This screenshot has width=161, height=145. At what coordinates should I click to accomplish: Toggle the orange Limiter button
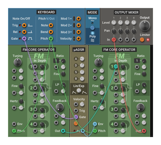click(x=142, y=40)
